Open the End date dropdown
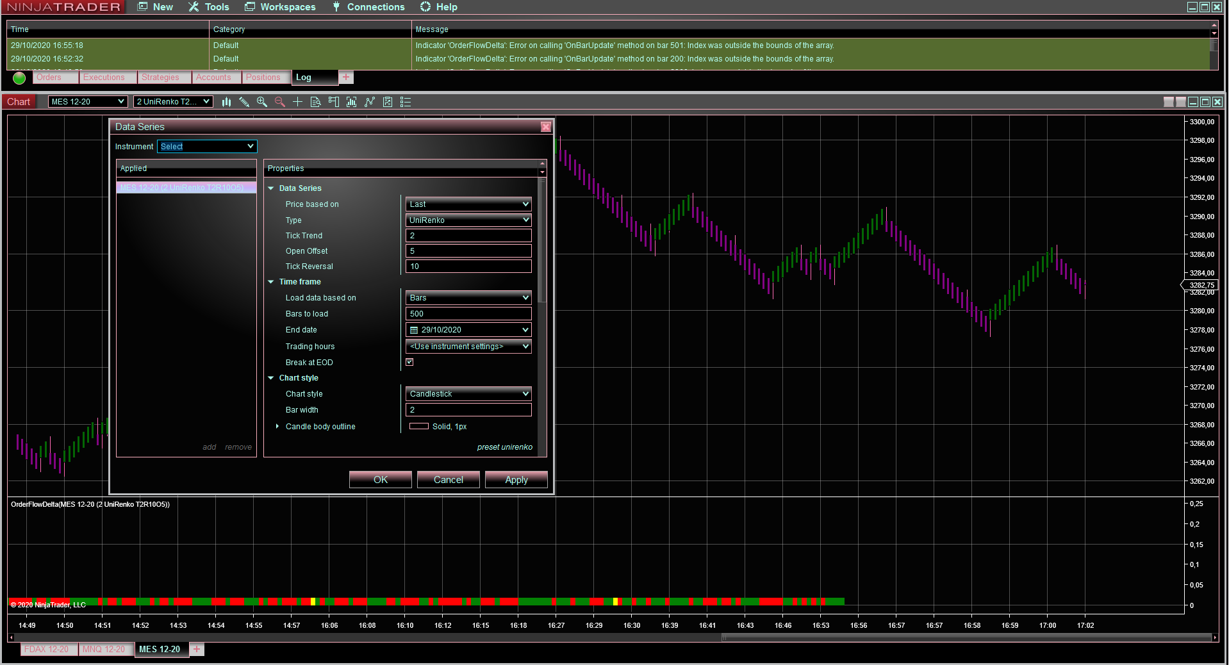This screenshot has height=665, width=1229. (468, 330)
